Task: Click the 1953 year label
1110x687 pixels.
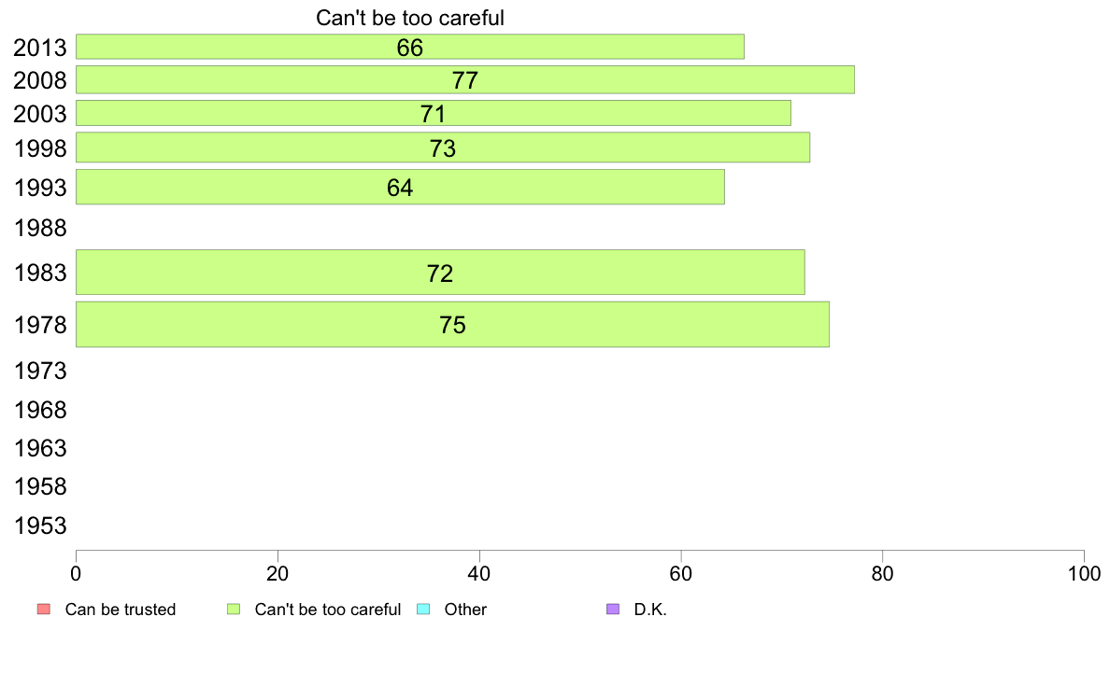Action: point(40,526)
